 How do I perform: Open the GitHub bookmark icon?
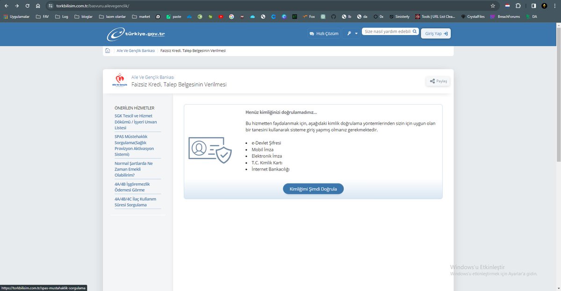tap(333, 16)
